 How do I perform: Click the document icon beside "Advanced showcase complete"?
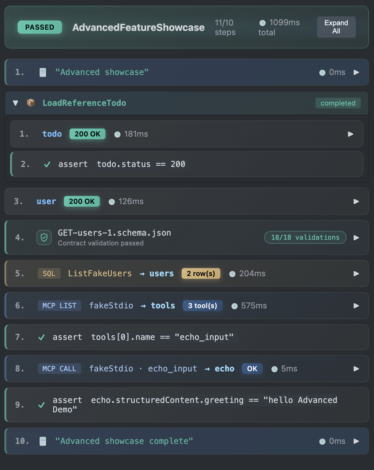(43, 441)
